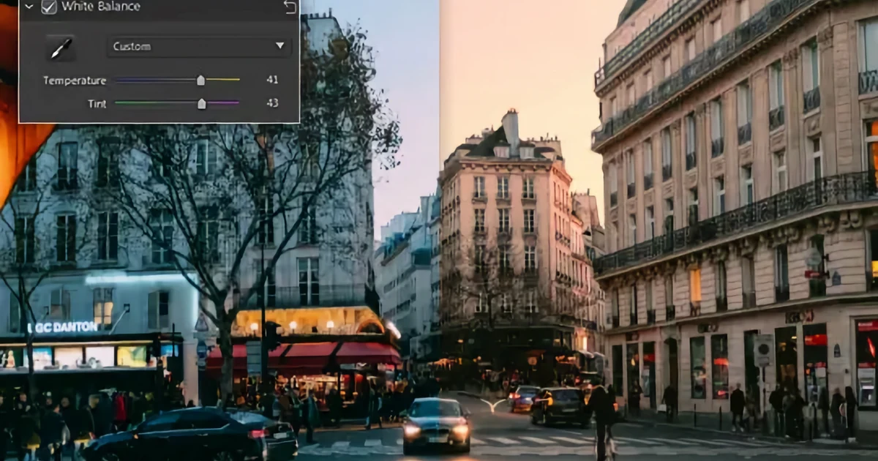Viewport: 878px width, 461px height.
Task: Click the White Balance section title
Action: [x=101, y=7]
